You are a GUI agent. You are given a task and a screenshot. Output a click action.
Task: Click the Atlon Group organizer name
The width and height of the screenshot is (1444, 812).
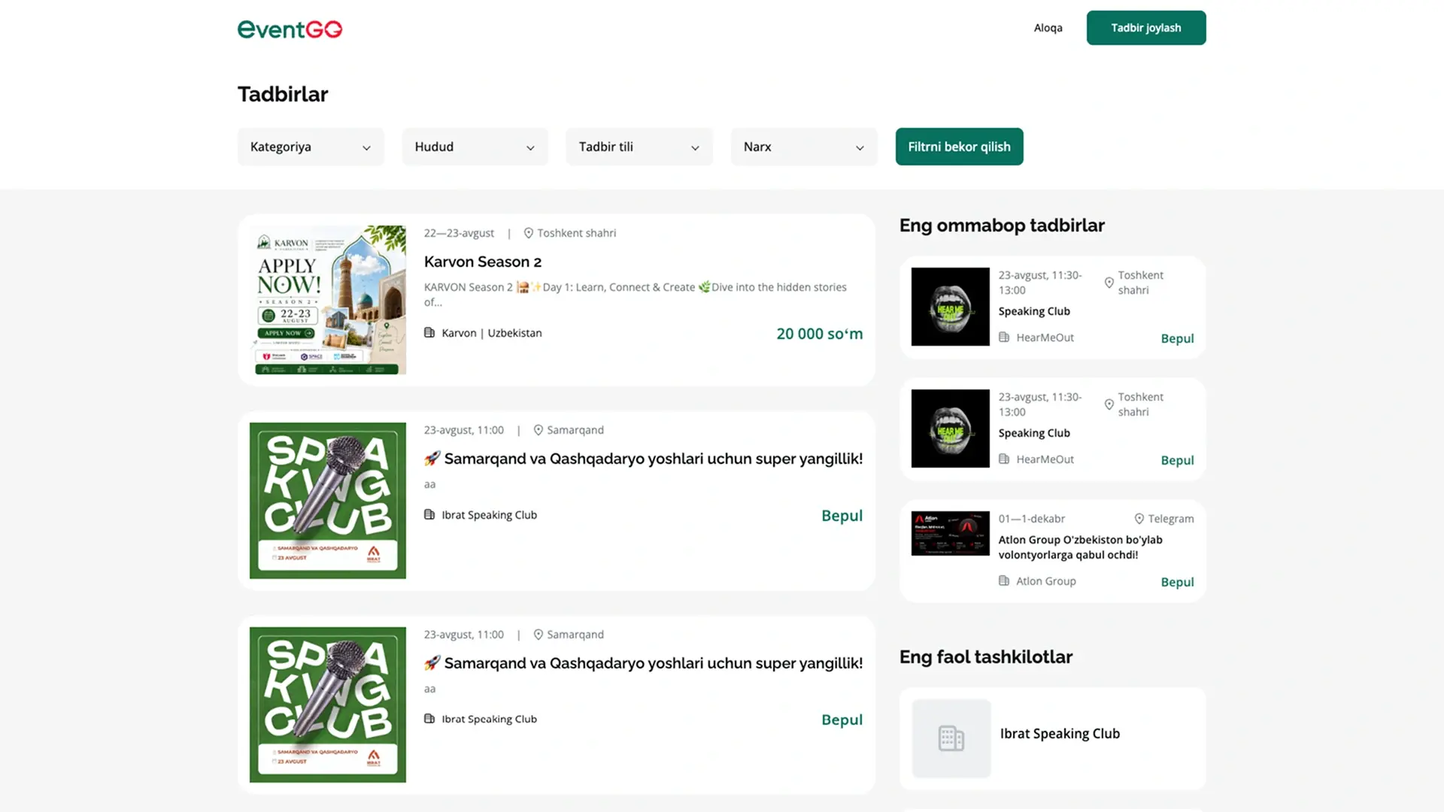[x=1046, y=581]
